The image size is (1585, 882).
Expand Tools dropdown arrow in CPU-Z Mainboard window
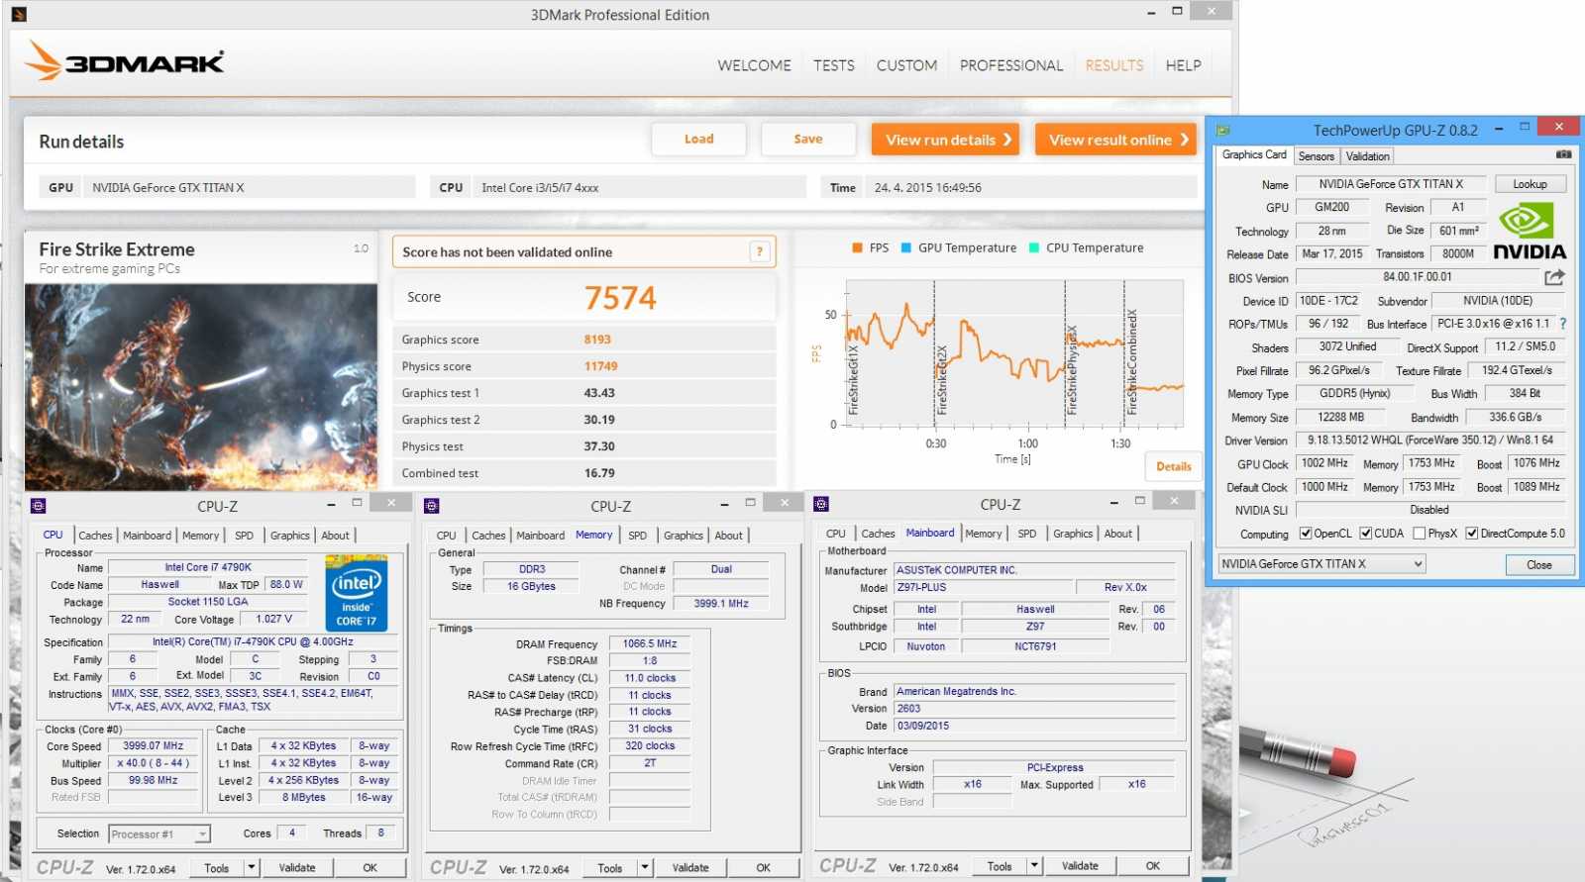[x=1034, y=866]
